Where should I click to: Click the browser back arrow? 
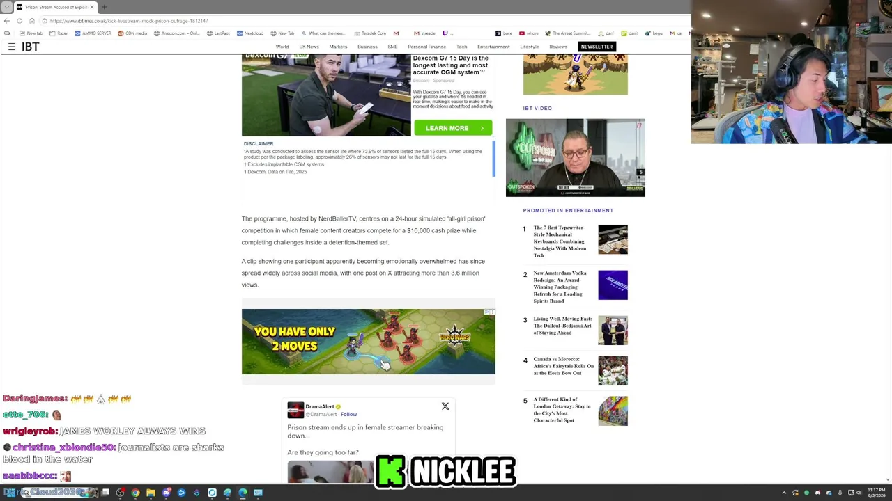7,21
